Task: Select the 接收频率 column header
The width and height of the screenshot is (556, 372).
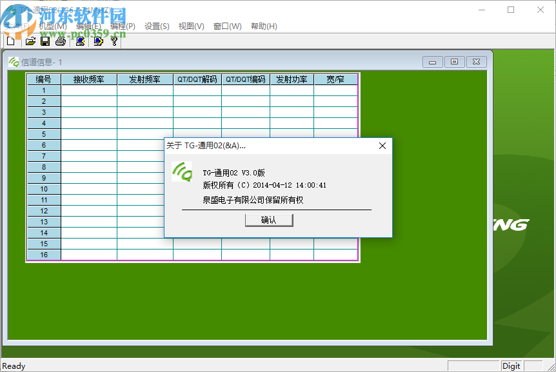Action: 89,79
